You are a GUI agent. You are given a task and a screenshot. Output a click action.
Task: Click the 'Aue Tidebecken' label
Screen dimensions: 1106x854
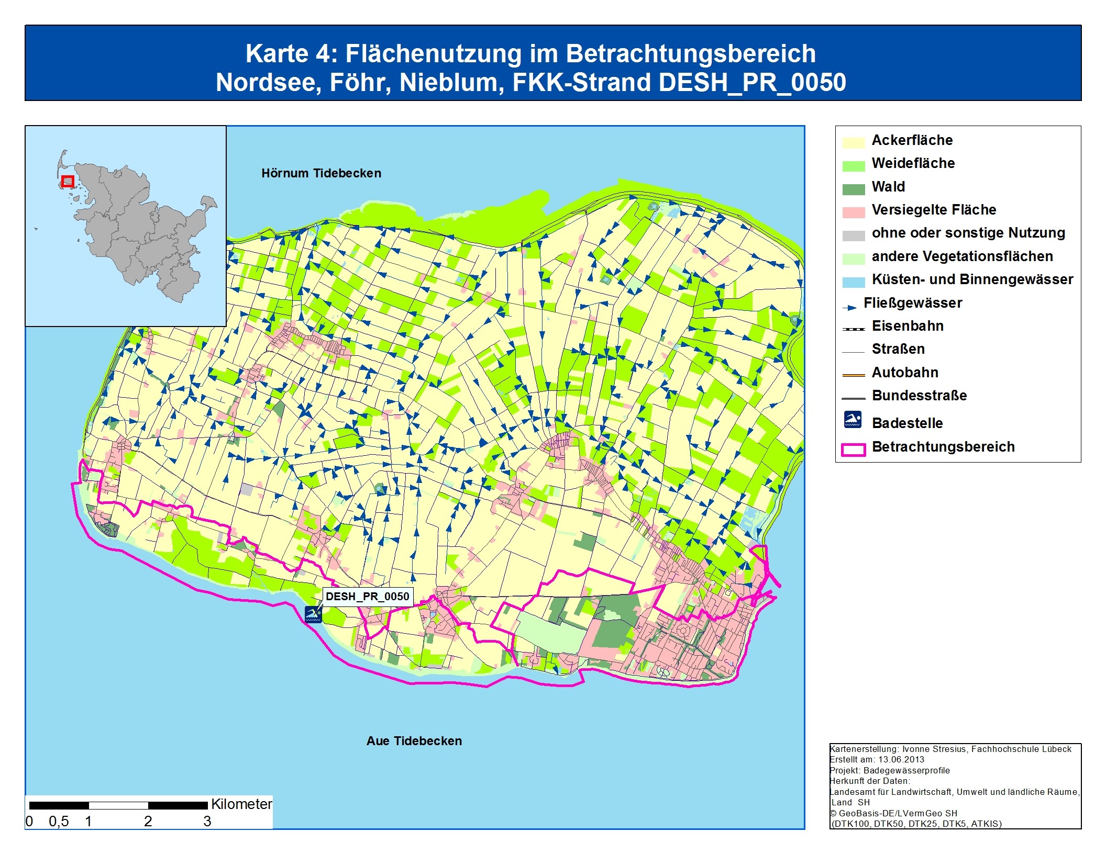(414, 741)
